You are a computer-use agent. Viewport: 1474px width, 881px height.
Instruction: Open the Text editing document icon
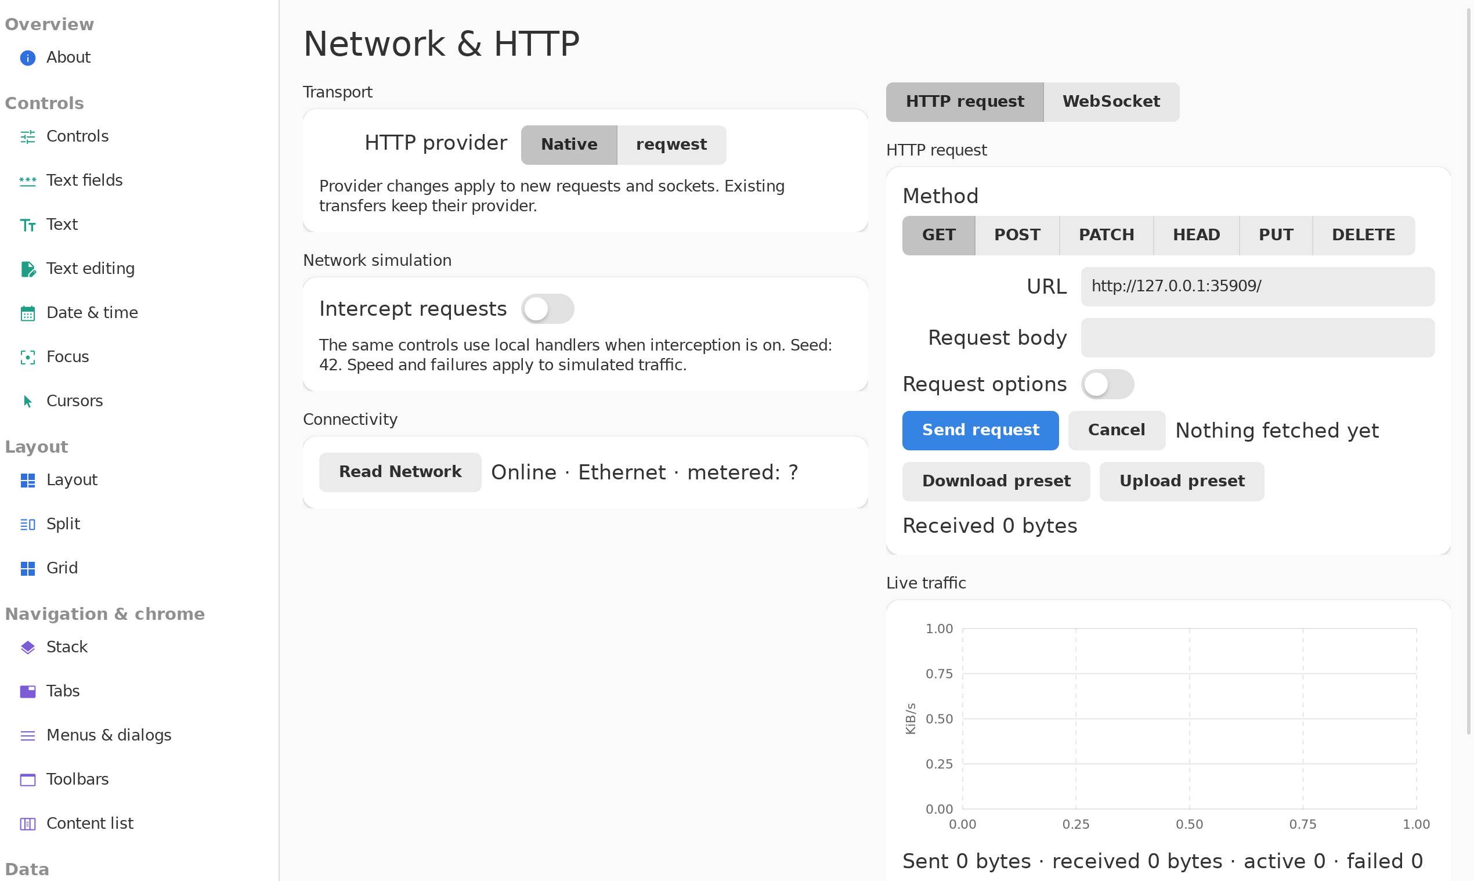click(28, 269)
